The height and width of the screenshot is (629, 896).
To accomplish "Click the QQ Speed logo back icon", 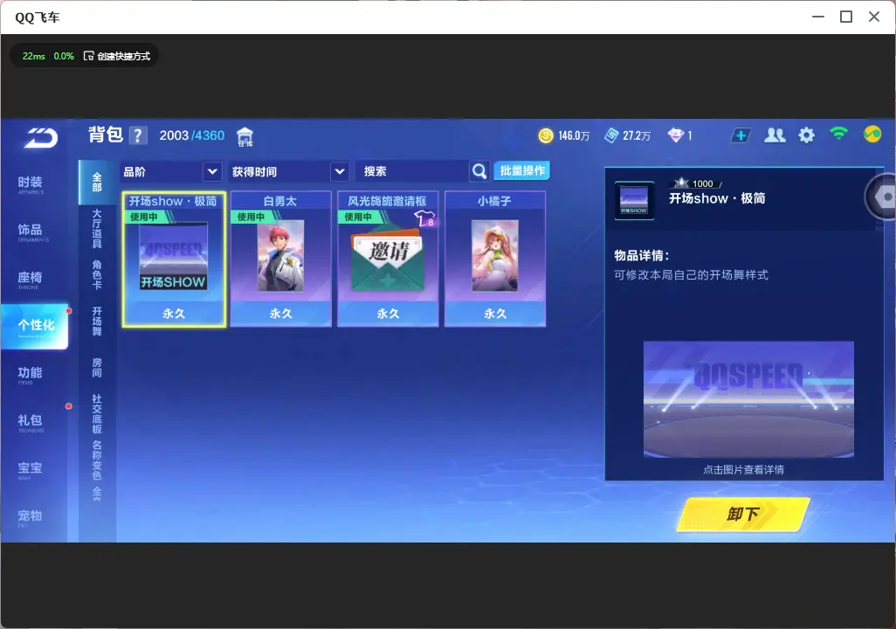I will click(x=40, y=138).
